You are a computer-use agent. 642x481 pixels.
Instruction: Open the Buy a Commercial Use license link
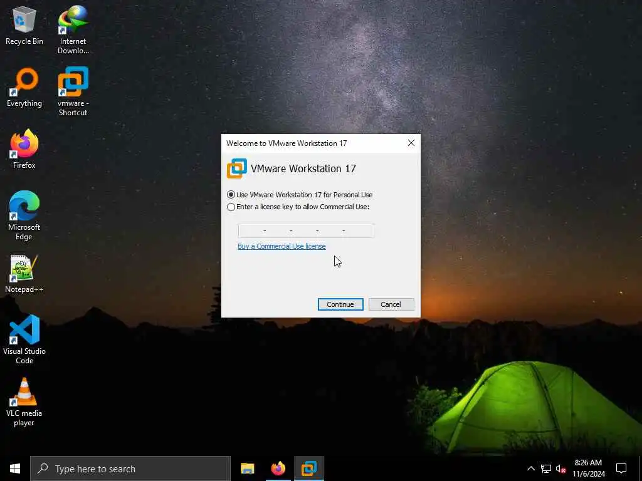[282, 246]
